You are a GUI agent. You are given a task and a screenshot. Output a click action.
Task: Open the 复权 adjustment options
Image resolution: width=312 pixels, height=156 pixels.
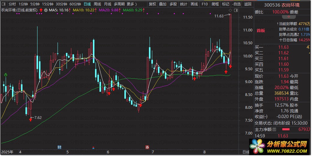coord(153,4)
